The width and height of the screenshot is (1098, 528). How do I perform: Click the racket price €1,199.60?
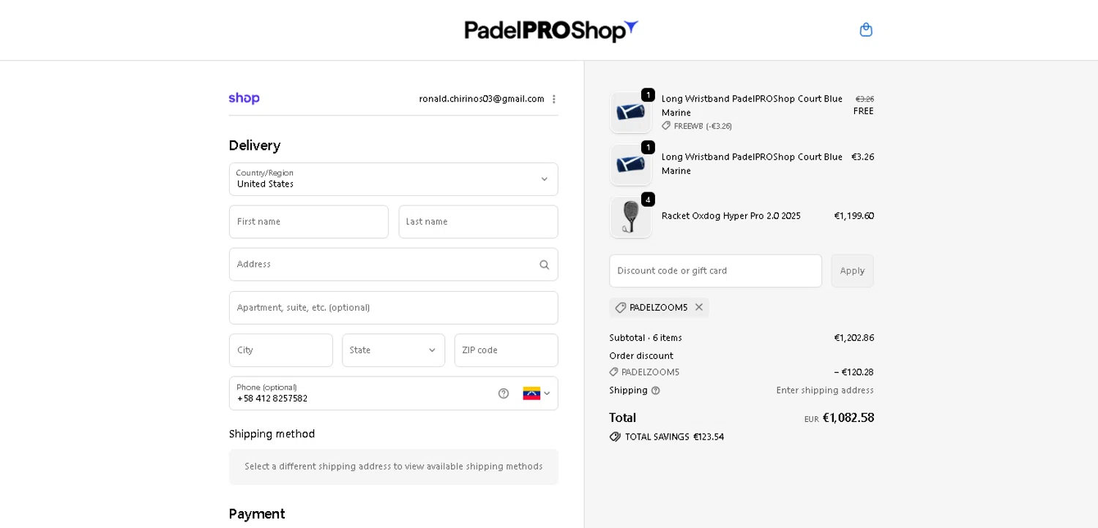tap(854, 216)
